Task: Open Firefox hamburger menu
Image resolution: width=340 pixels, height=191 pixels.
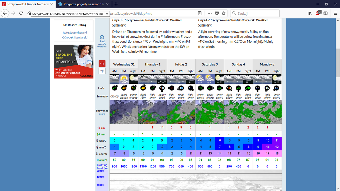Action: (x=335, y=13)
